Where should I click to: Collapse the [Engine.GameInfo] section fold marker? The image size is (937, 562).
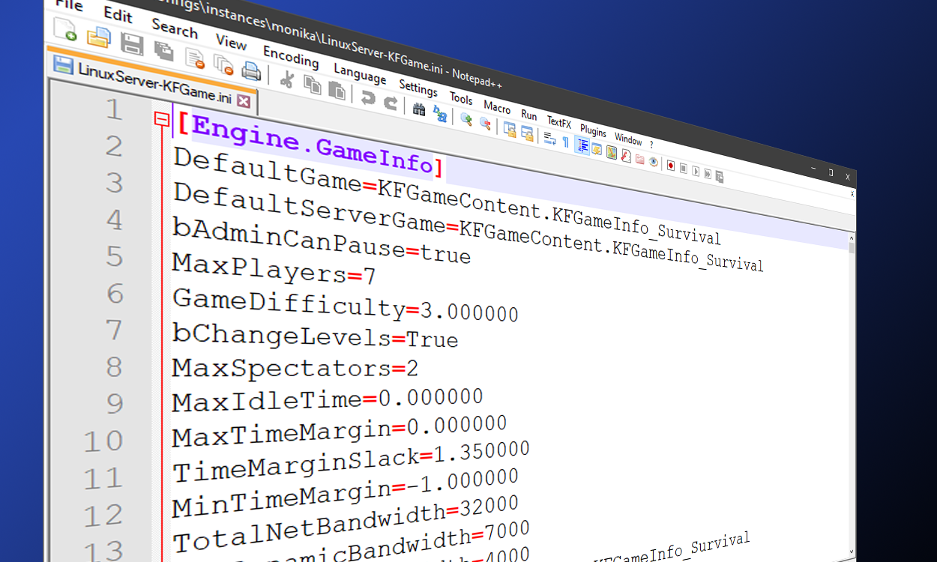[x=161, y=119]
